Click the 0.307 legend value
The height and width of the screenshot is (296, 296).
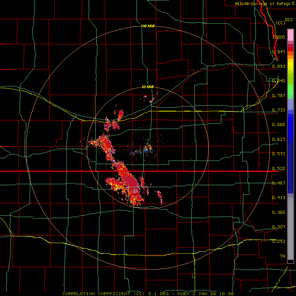(x=279, y=227)
